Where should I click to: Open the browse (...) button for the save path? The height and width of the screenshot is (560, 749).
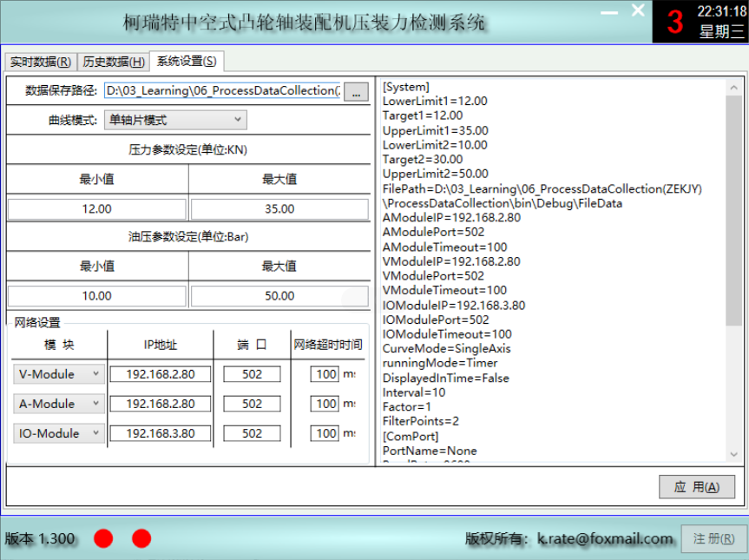(357, 91)
